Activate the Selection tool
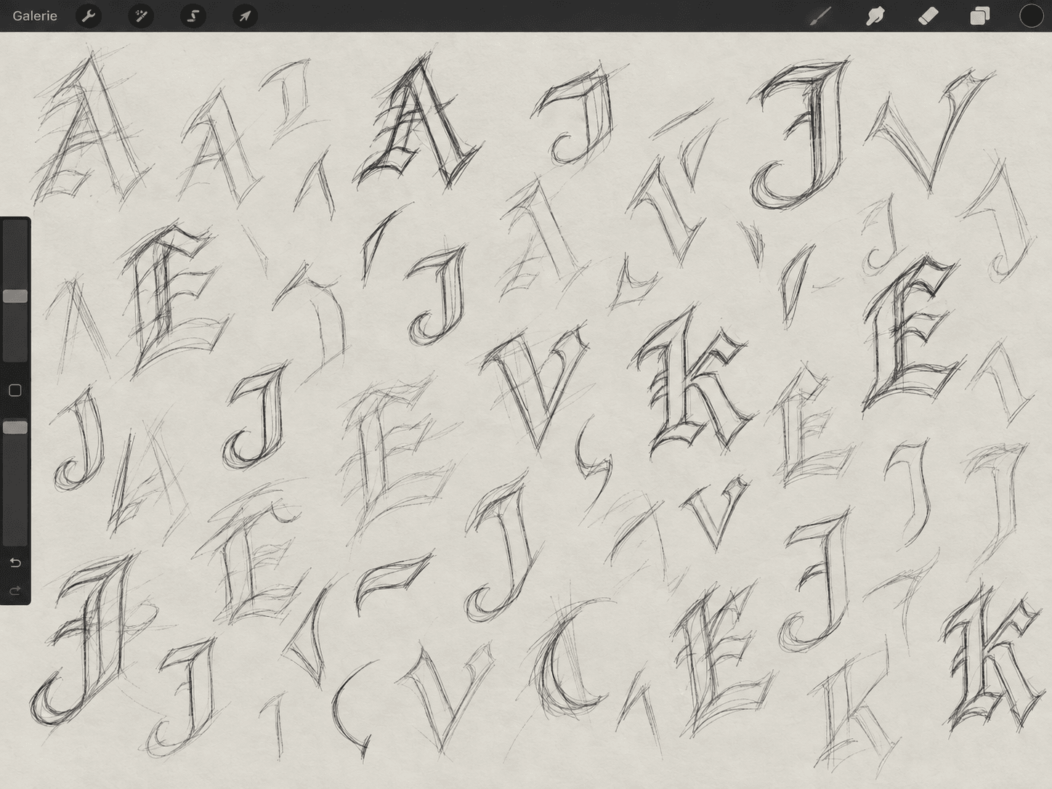Viewport: 1052px width, 789px height. coord(193,15)
